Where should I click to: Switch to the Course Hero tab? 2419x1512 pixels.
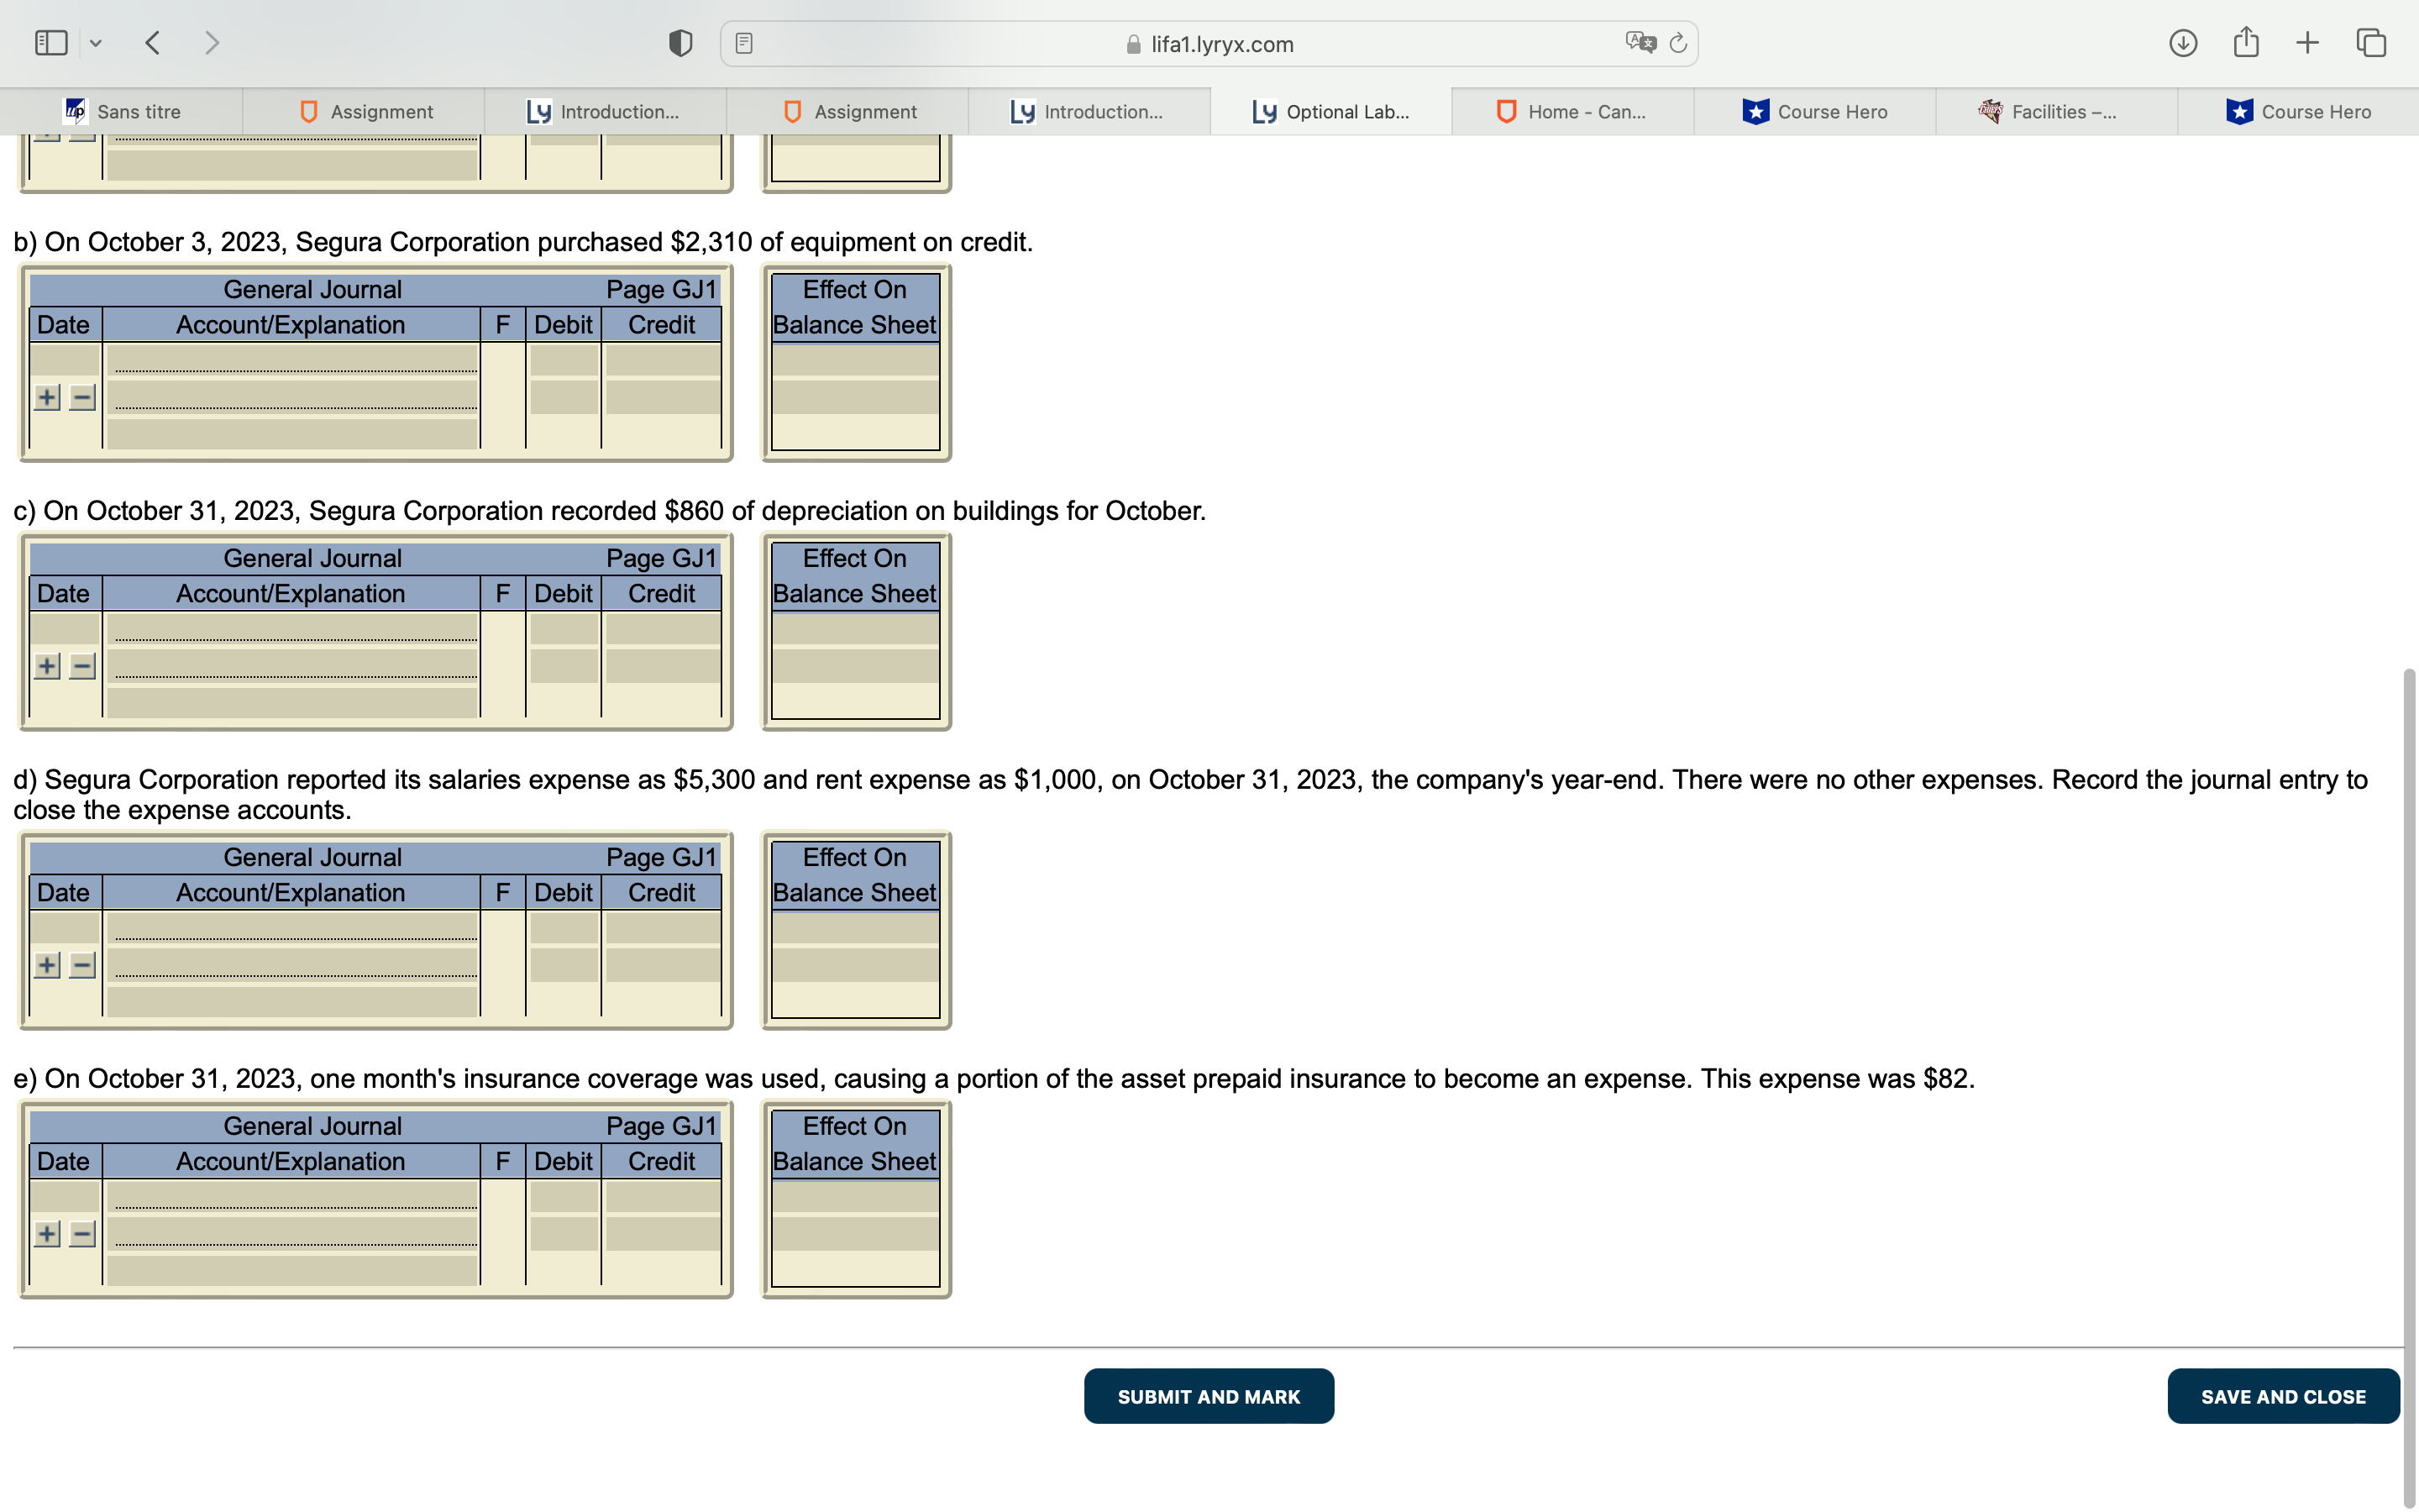pos(1829,111)
